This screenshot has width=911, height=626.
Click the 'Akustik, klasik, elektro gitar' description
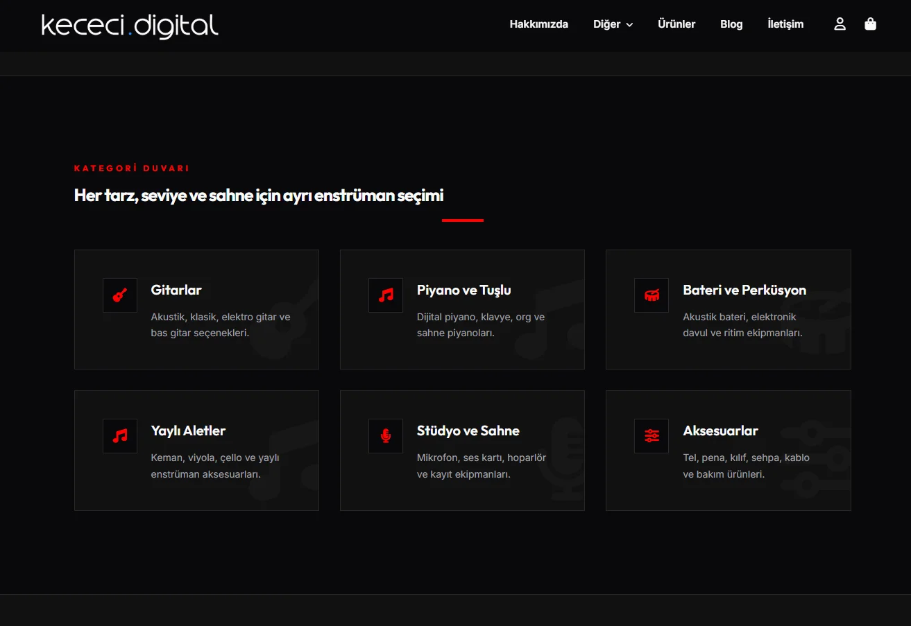221,324
